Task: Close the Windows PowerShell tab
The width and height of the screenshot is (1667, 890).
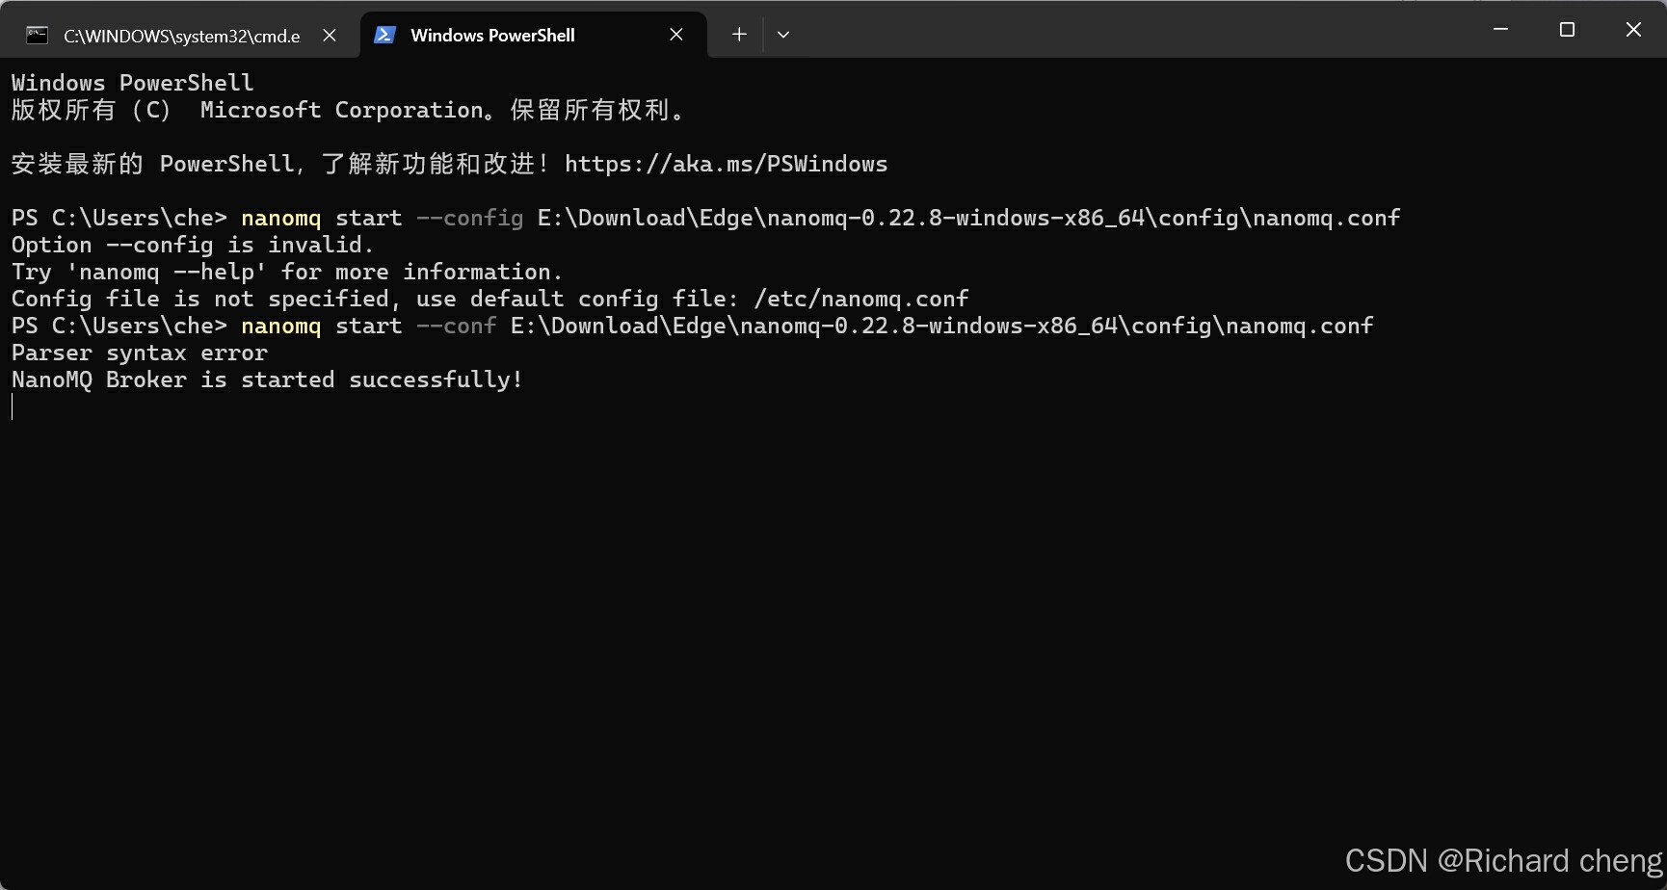Action: [676, 35]
